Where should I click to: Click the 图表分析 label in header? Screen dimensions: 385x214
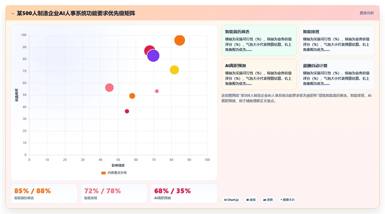(367, 13)
